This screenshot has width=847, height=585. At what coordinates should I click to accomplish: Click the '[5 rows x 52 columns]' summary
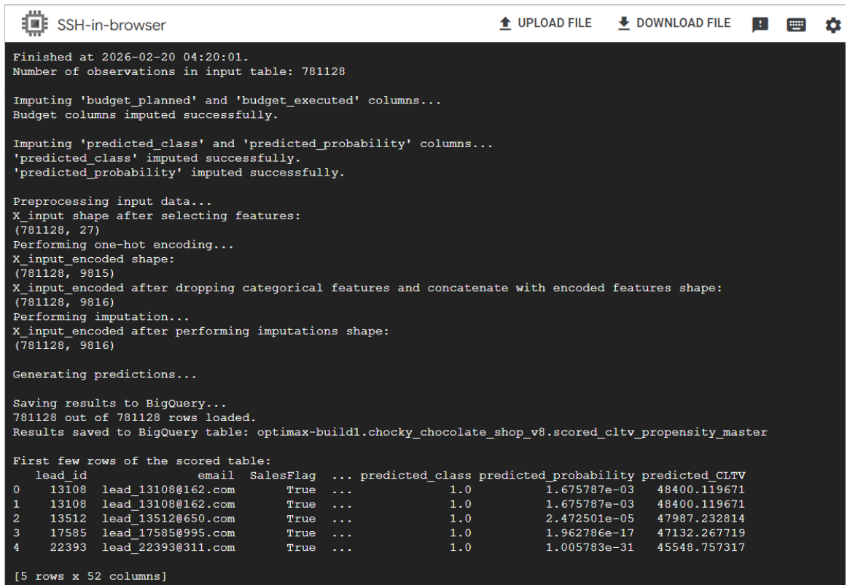[90, 576]
